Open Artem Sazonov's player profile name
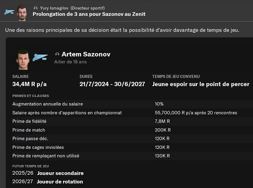 coord(86,55)
